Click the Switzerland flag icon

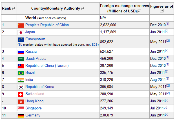21,94
